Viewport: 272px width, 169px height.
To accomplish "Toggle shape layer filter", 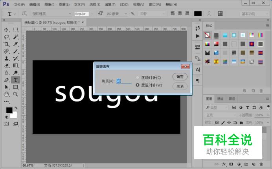I will [x=254, y=107].
